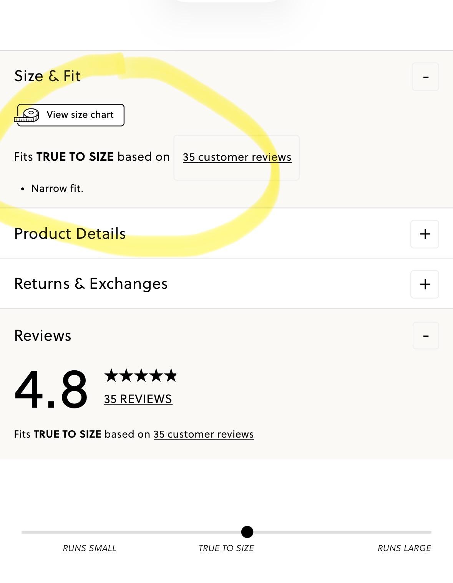The image size is (453, 583).
Task: Click the Reviews section heading
Action: click(x=43, y=336)
